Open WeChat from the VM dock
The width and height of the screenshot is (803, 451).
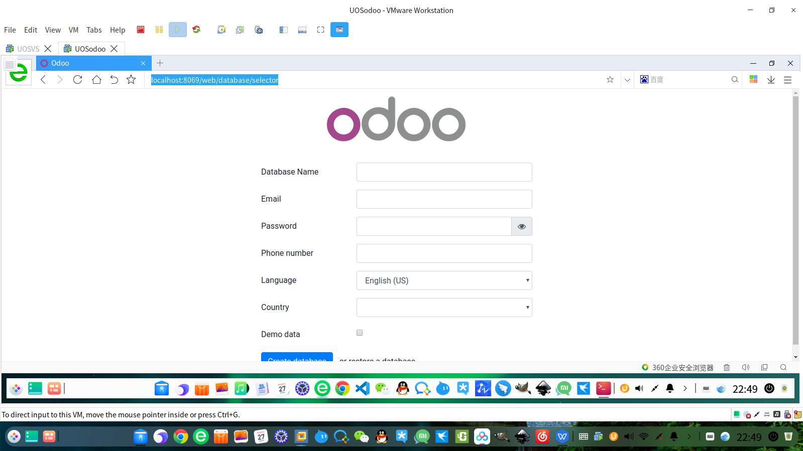click(383, 388)
